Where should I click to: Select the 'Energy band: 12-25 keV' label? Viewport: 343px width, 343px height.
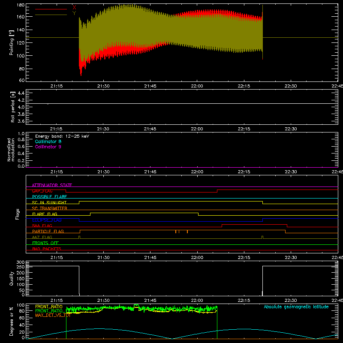[62, 136]
